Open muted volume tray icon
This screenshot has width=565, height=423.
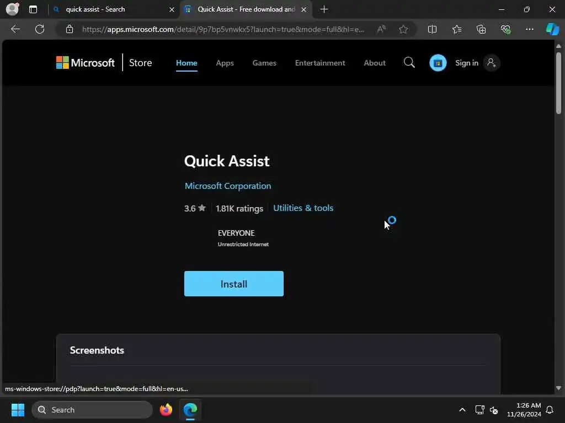pos(494,410)
